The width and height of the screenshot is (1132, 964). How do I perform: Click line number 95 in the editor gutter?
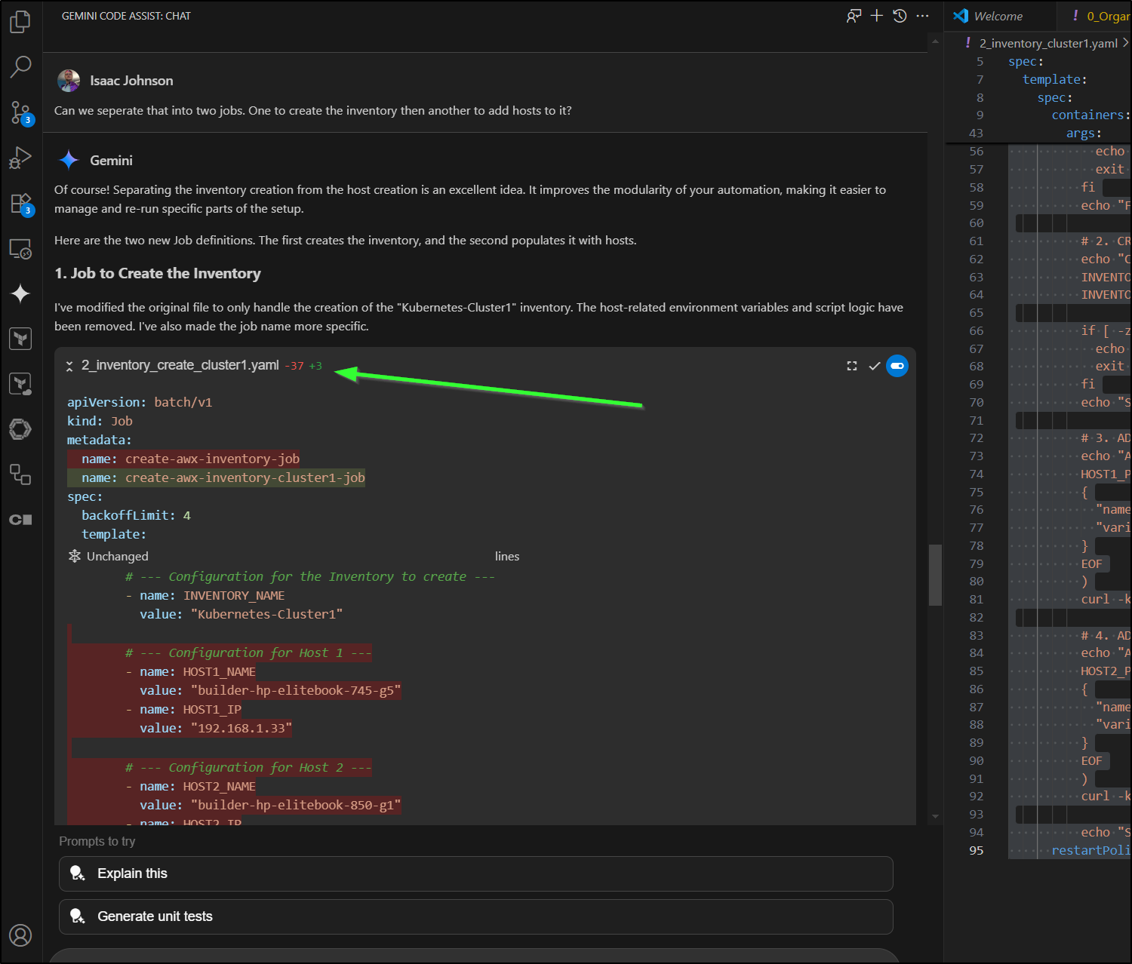[x=977, y=850]
